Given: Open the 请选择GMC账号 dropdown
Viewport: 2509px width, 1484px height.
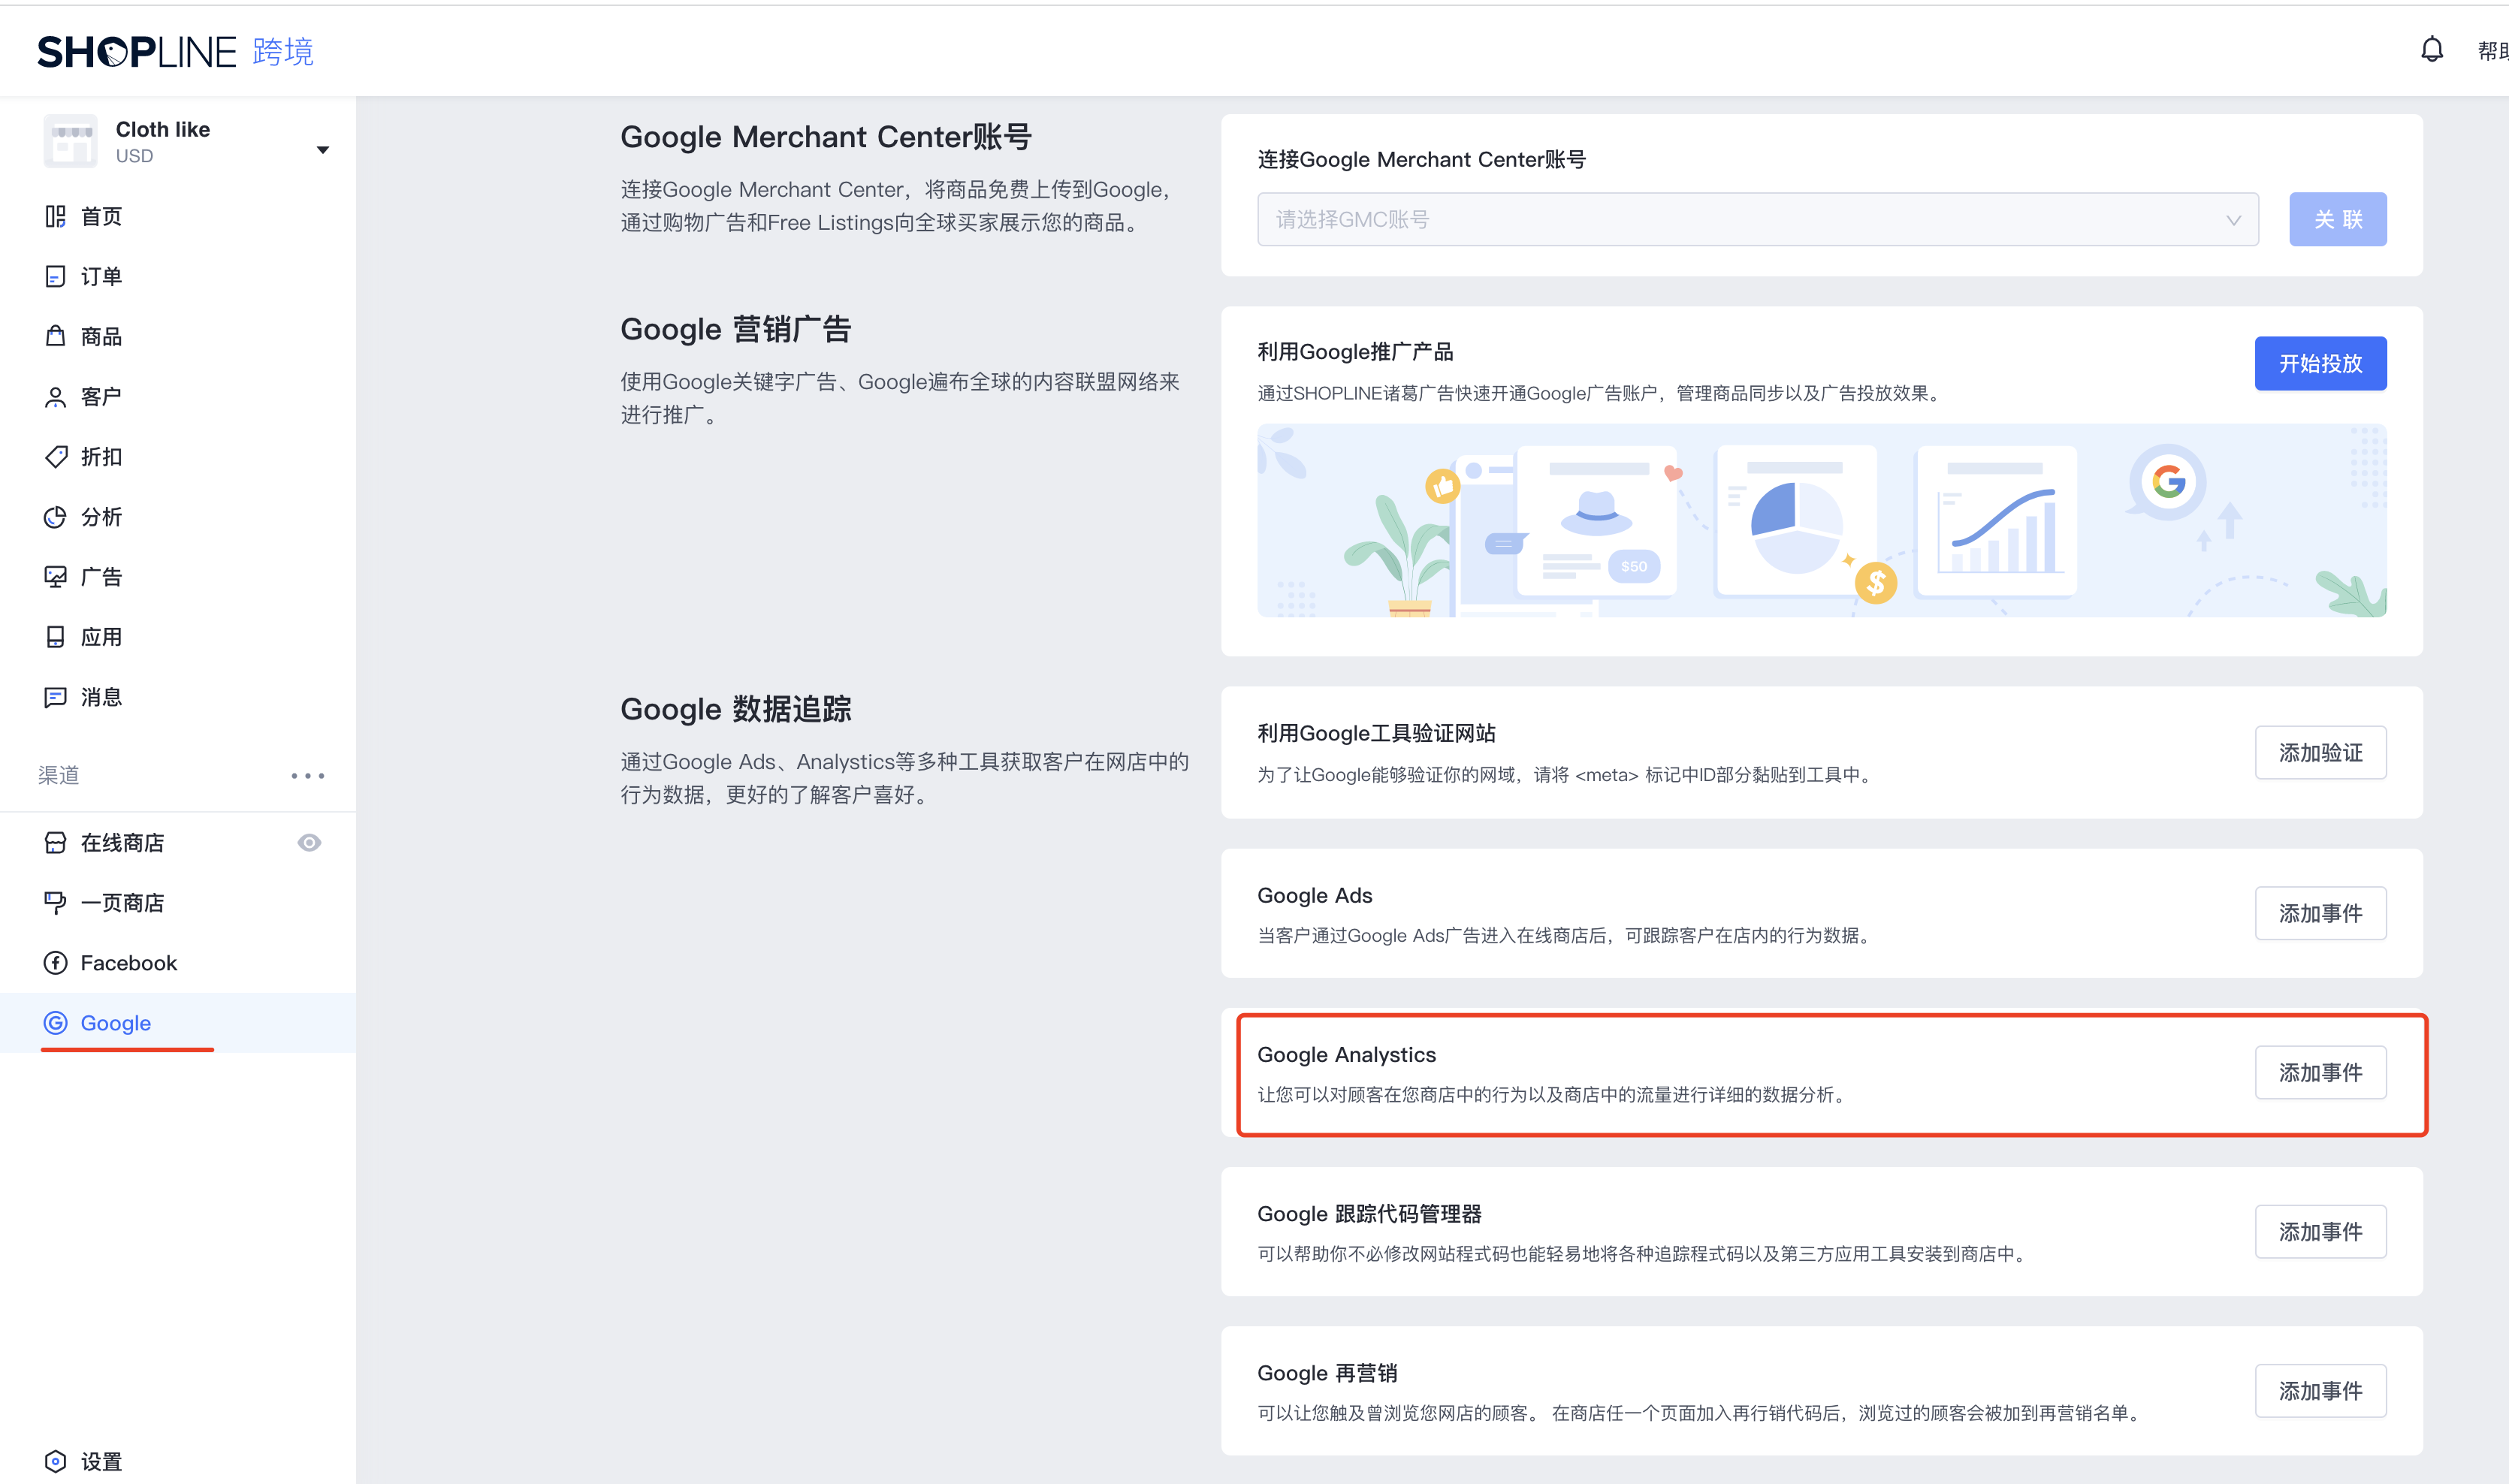Looking at the screenshot, I should pyautogui.click(x=1757, y=219).
